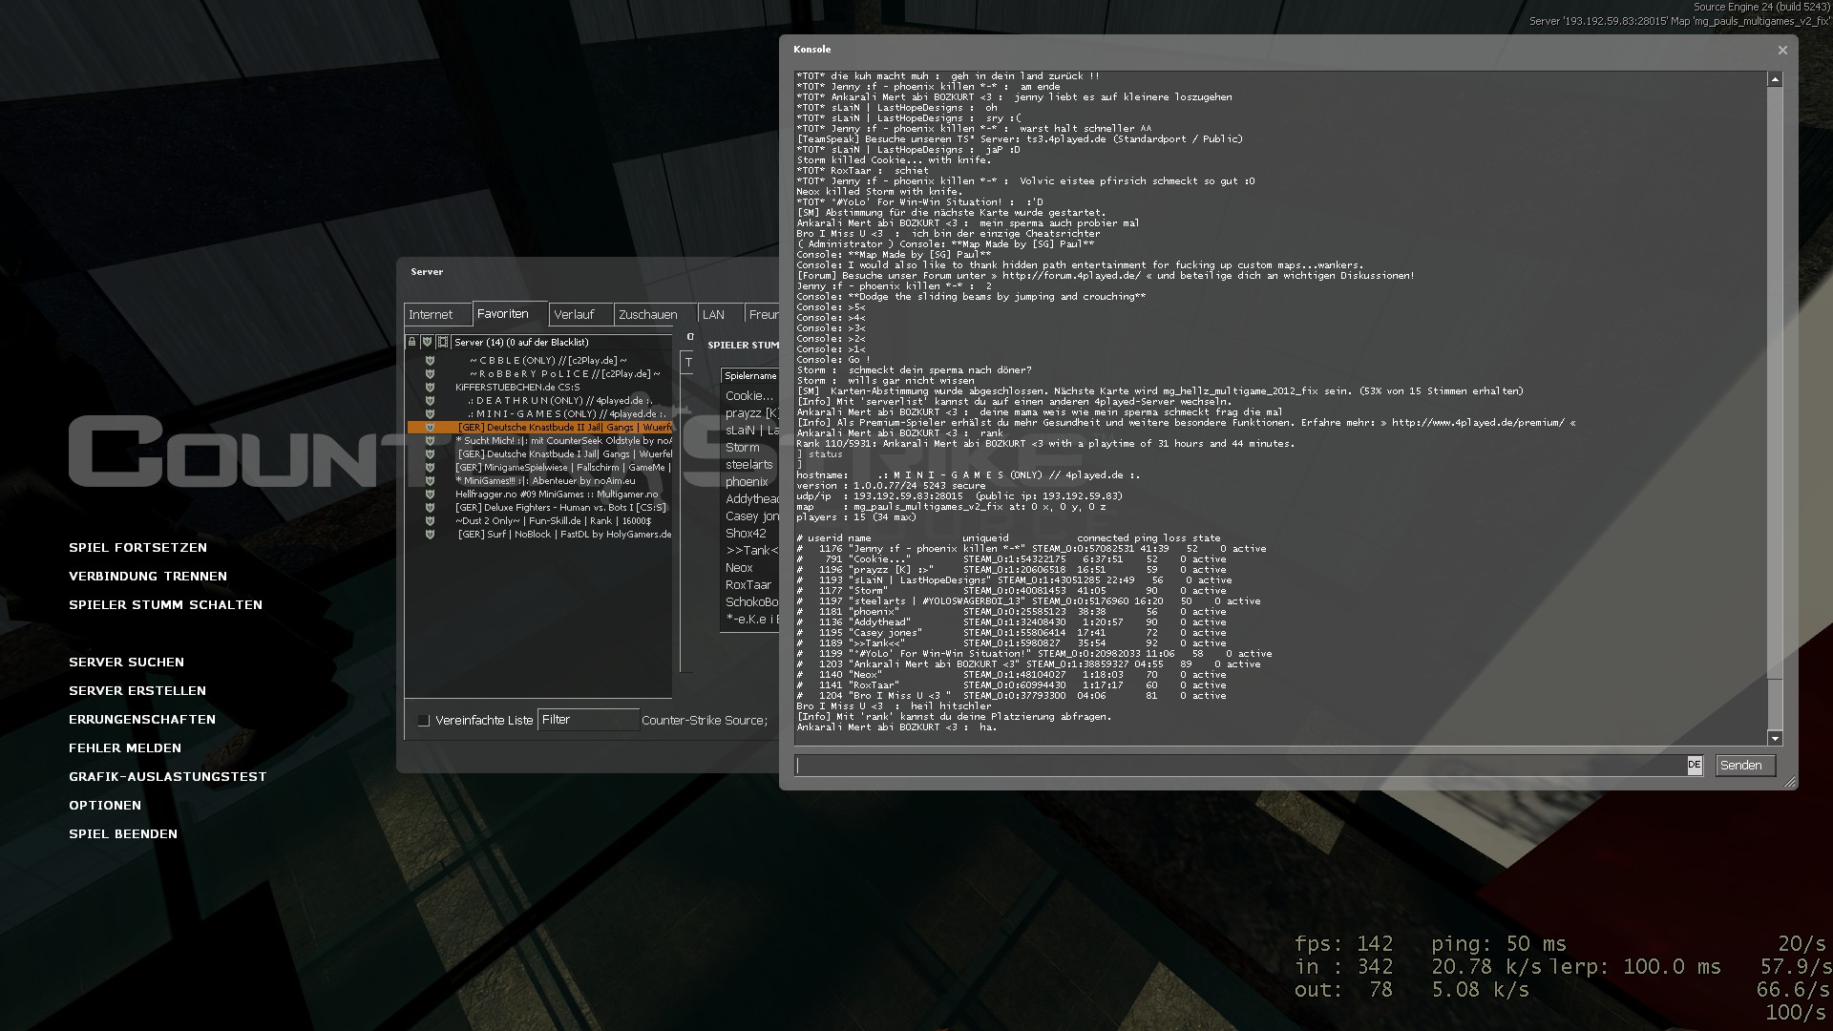
Task: Open Server erstellen from main menu
Action: 137,690
